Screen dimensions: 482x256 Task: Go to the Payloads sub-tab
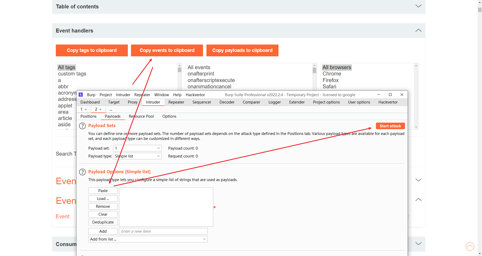coord(113,116)
